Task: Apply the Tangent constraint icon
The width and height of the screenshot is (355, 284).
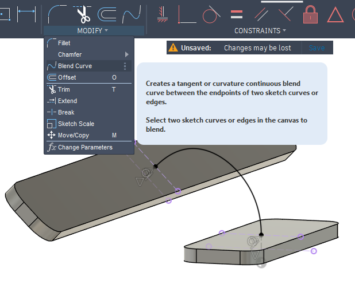Action: [x=211, y=14]
